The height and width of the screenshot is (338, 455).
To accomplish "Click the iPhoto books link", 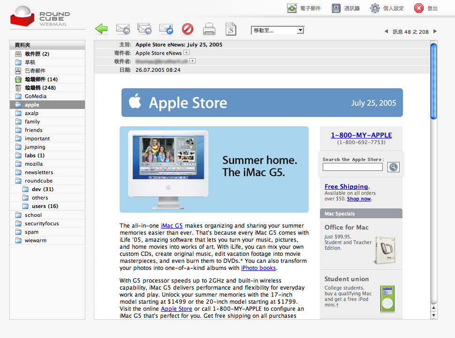I will point(258,268).
